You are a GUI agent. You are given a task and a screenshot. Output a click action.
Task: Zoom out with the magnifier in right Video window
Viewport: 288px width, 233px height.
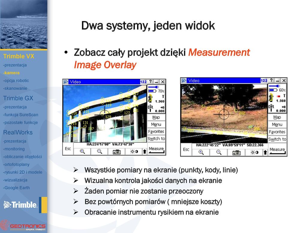point(219,152)
